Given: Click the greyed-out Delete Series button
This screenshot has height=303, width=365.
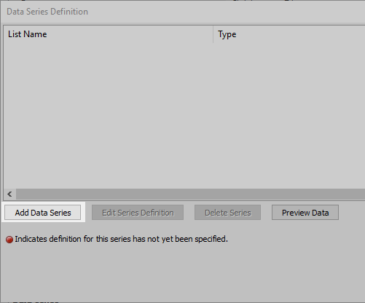Looking at the screenshot, I should point(227,213).
